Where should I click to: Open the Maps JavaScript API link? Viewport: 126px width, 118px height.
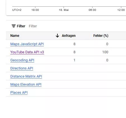(x=27, y=44)
